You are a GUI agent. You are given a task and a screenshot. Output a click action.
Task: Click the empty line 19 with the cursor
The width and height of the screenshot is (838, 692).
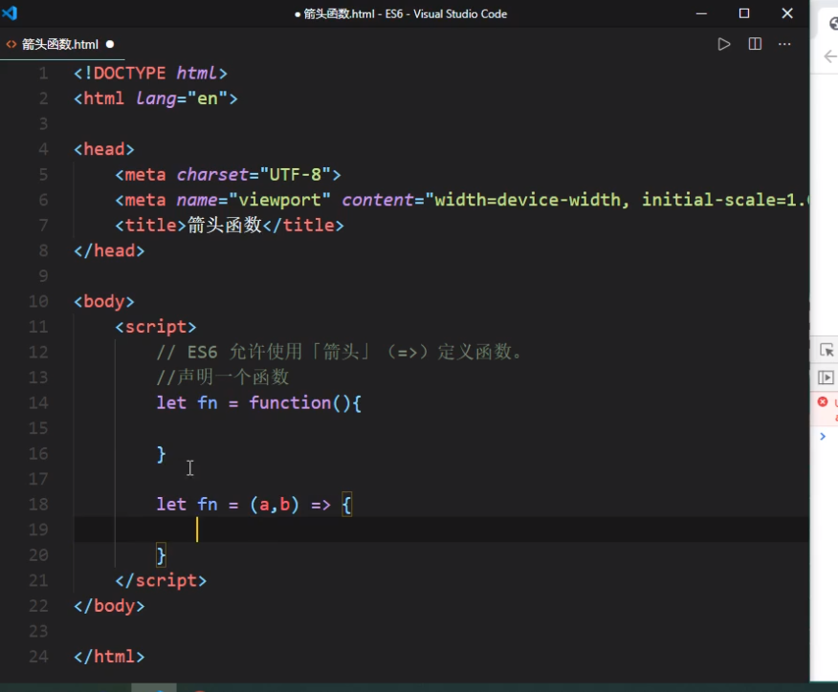point(441,530)
